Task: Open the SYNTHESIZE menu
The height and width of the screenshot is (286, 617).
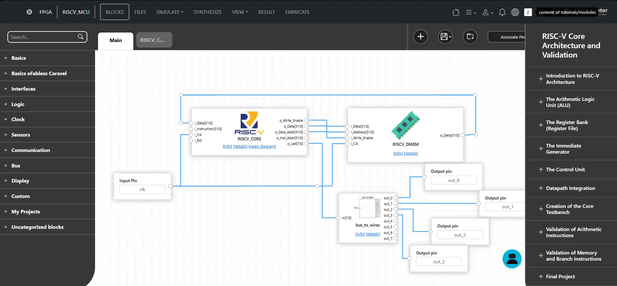Action: coord(207,12)
